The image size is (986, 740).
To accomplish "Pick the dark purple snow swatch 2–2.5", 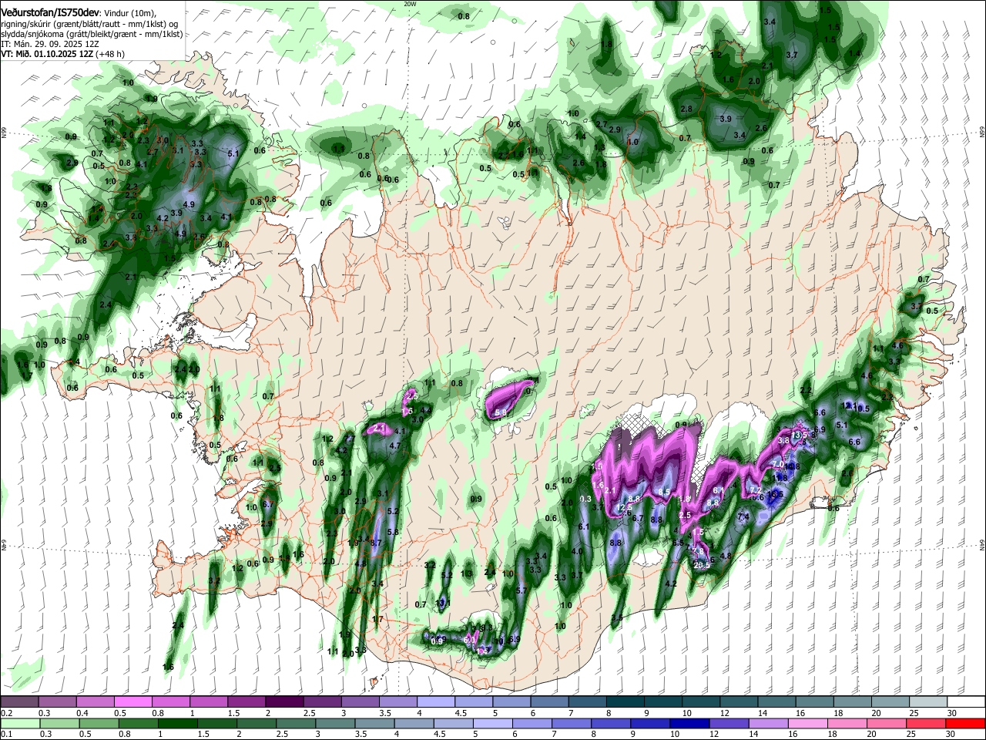I will [283, 702].
